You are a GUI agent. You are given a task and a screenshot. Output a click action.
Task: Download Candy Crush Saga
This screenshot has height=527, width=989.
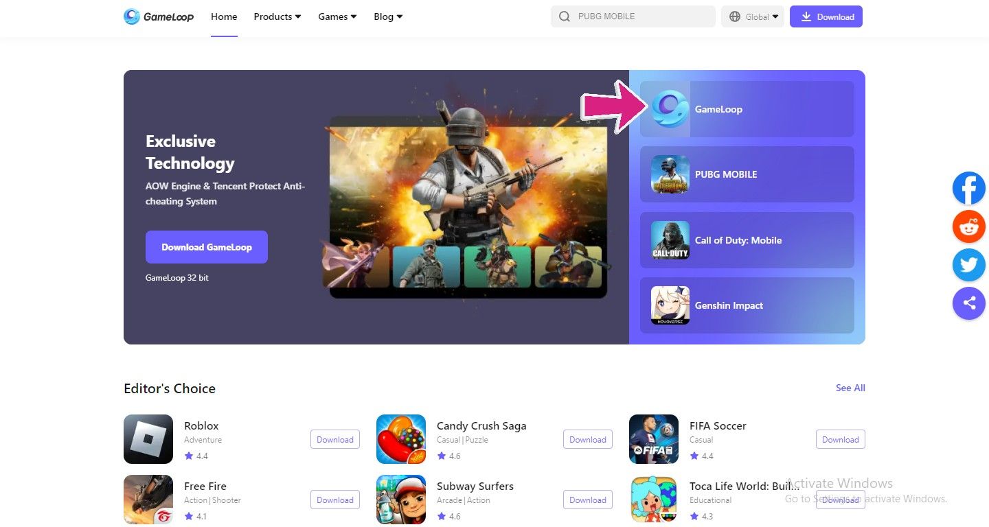point(588,440)
